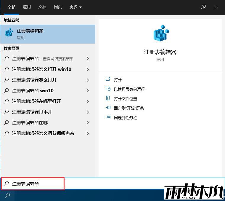
Task: Expand arrow for 注册表编辑器在哪里打开 row
Action: click(88, 101)
